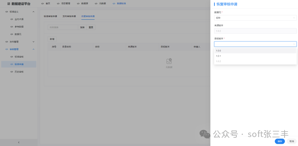Open the 项目管理 top navigation item
Viewport: 298px width, 146px height.
pos(63,3)
